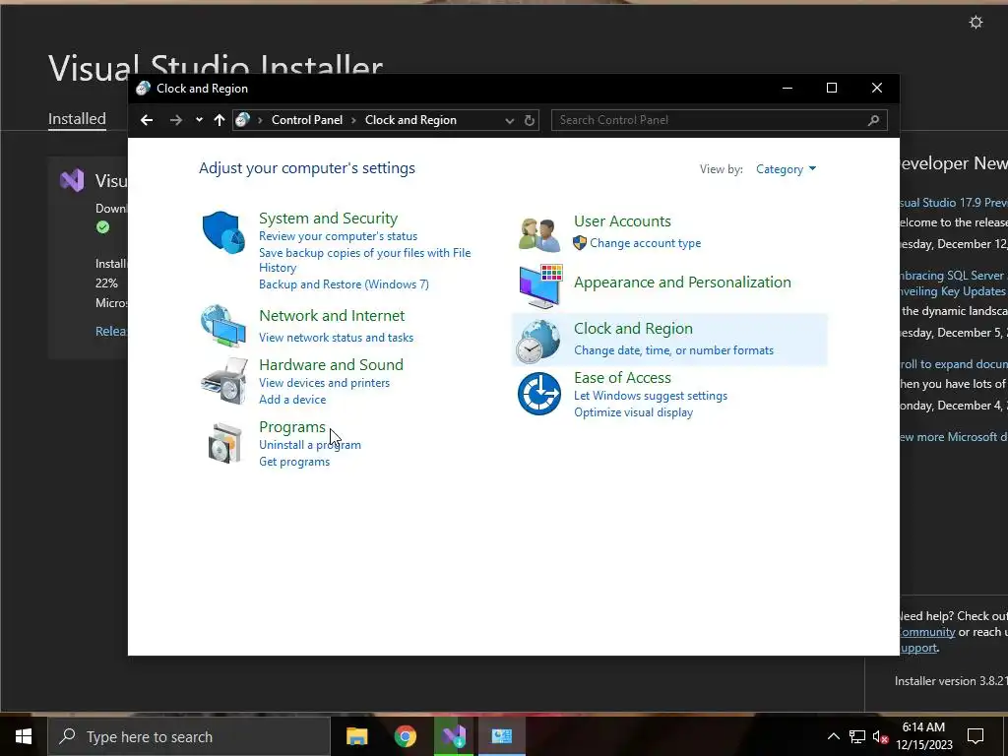Click Change date, time, or number formats

coord(673,350)
